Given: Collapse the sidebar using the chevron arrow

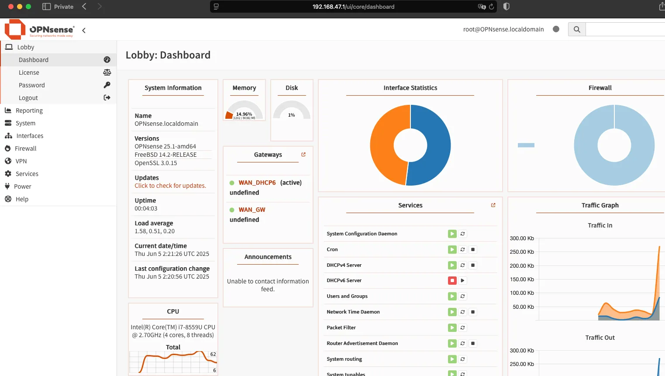Looking at the screenshot, I should 83,30.
